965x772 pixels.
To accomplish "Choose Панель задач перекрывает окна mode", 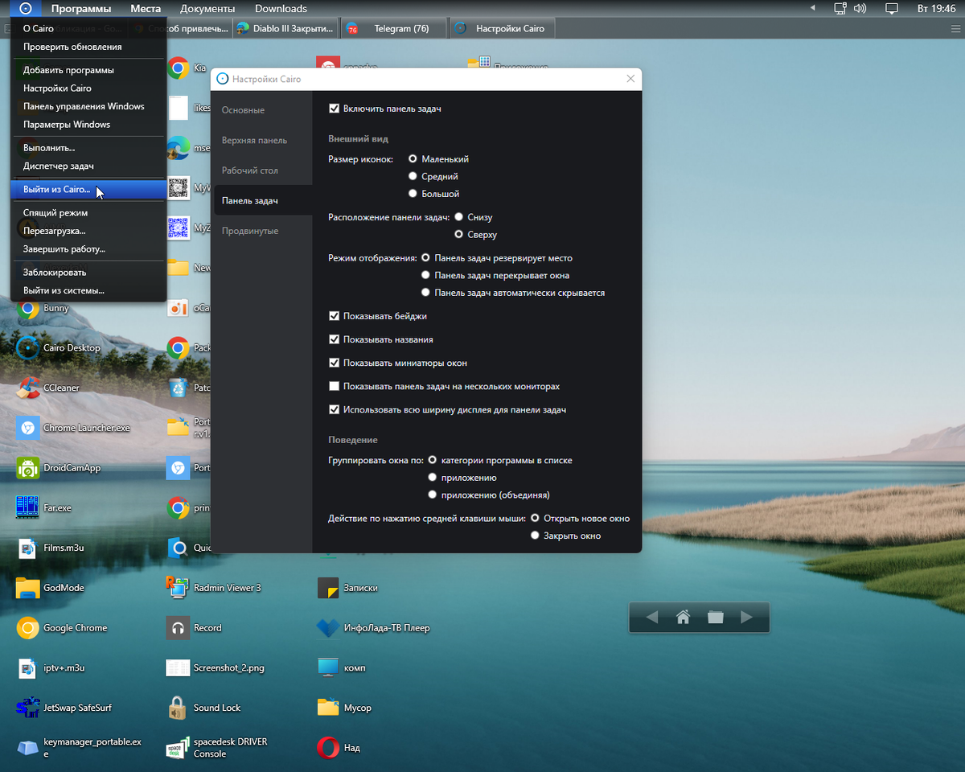I will (426, 276).
